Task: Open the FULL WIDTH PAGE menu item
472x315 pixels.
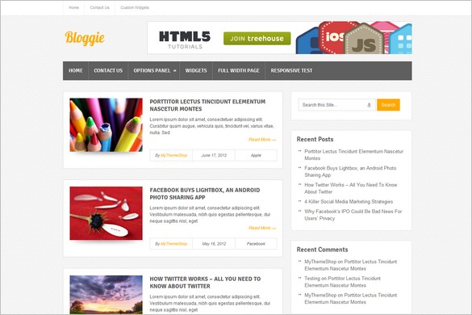Action: tap(239, 70)
